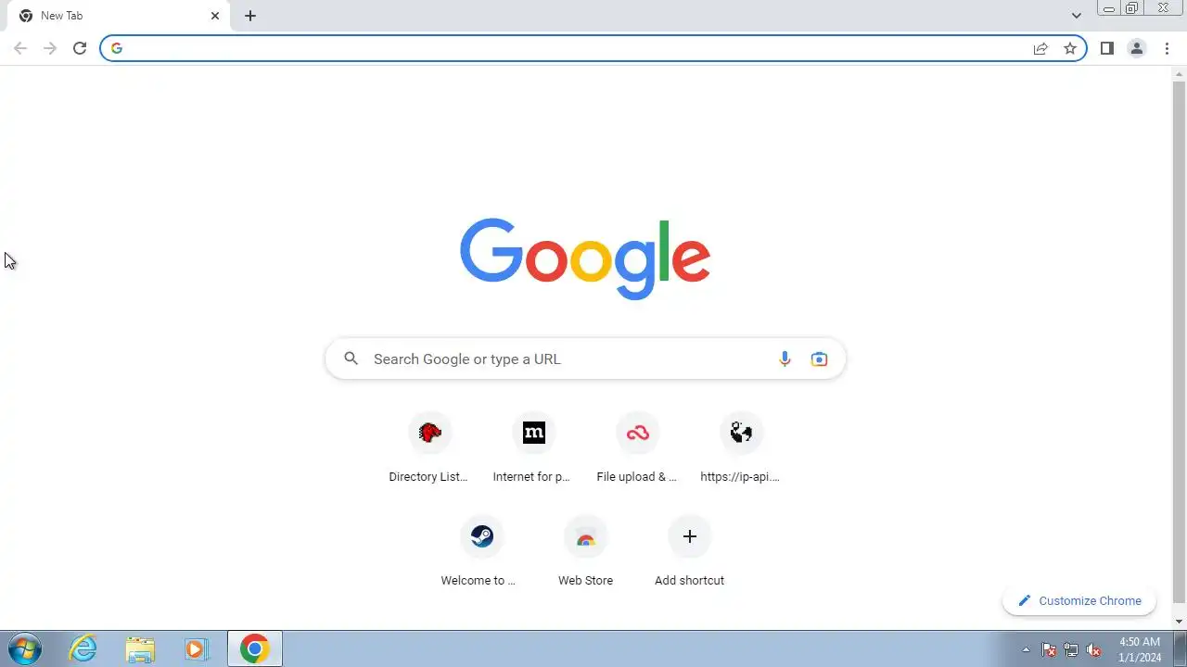This screenshot has width=1187, height=667.
Task: Open the Internet for p... shortcut
Action: pyautogui.click(x=533, y=448)
